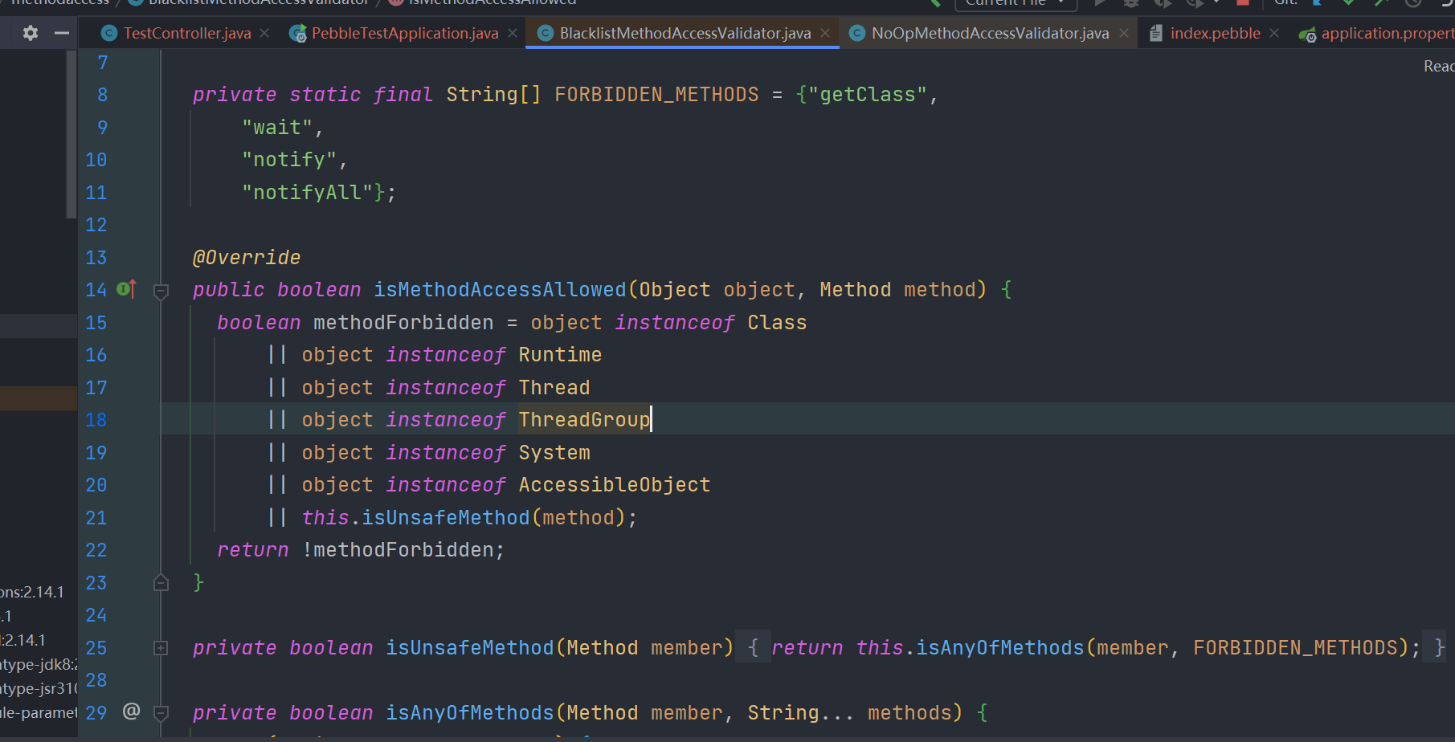Viewport: 1455px width, 742px height.
Task: Hide the project tool window
Action: click(61, 33)
